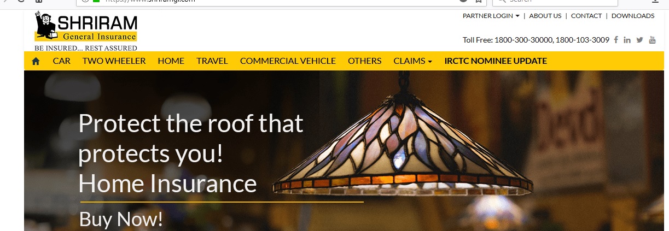This screenshot has height=231, width=669.
Task: Open the LinkedIn social icon
Action: [x=627, y=40]
